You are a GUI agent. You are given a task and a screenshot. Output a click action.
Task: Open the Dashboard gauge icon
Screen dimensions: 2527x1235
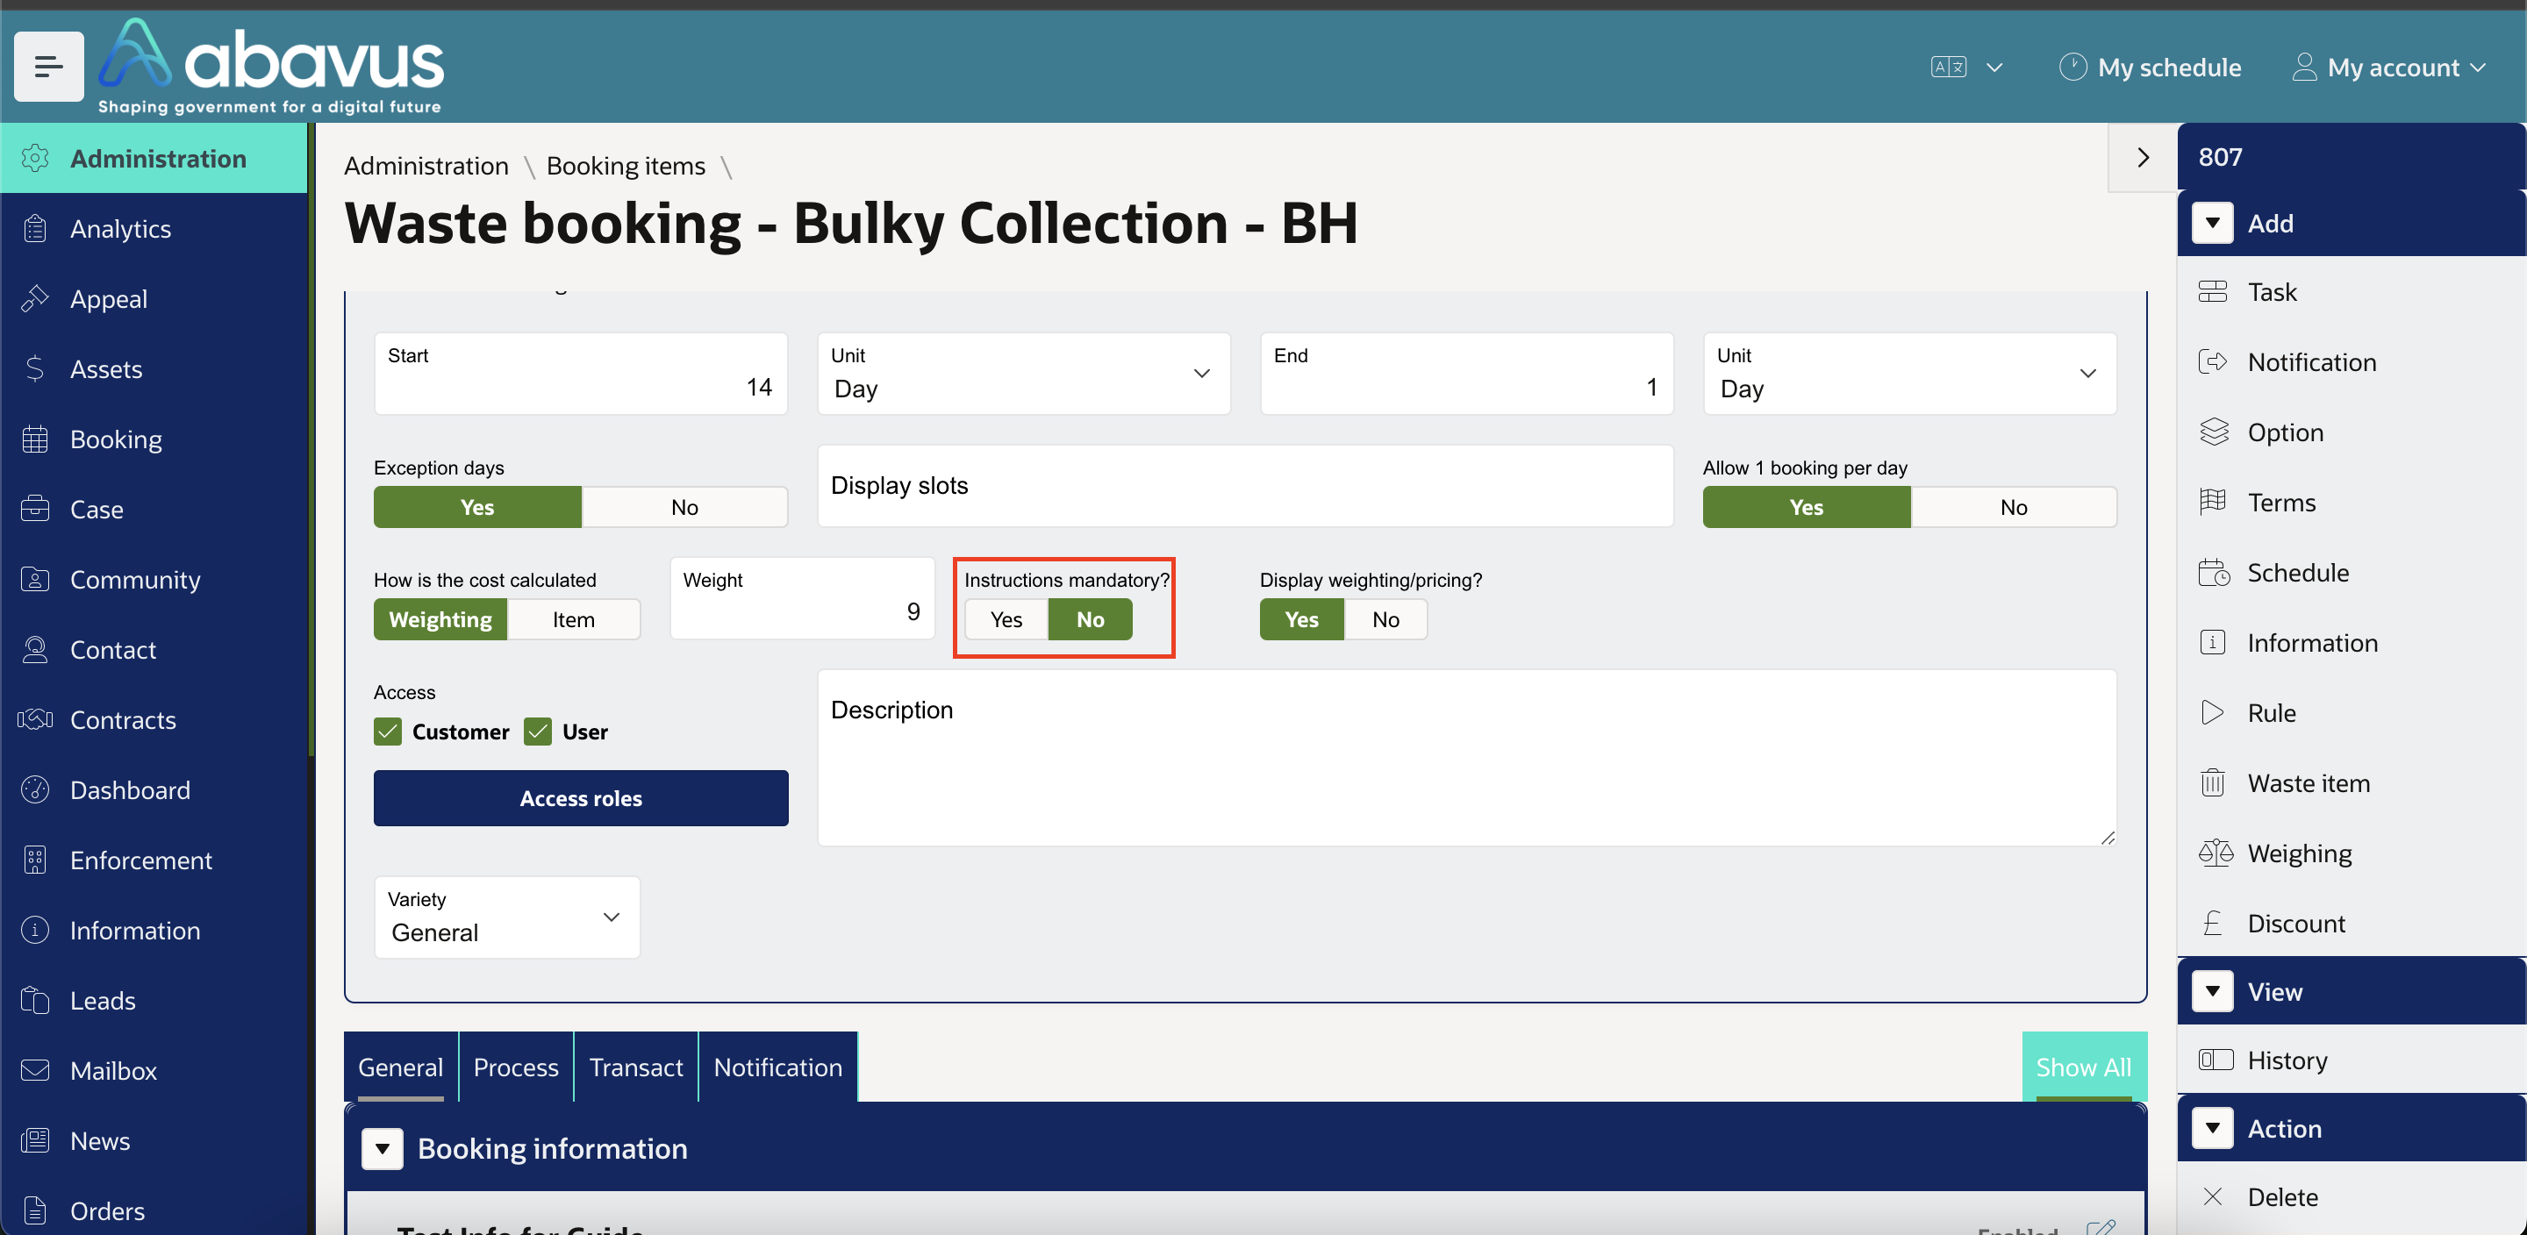click(35, 789)
